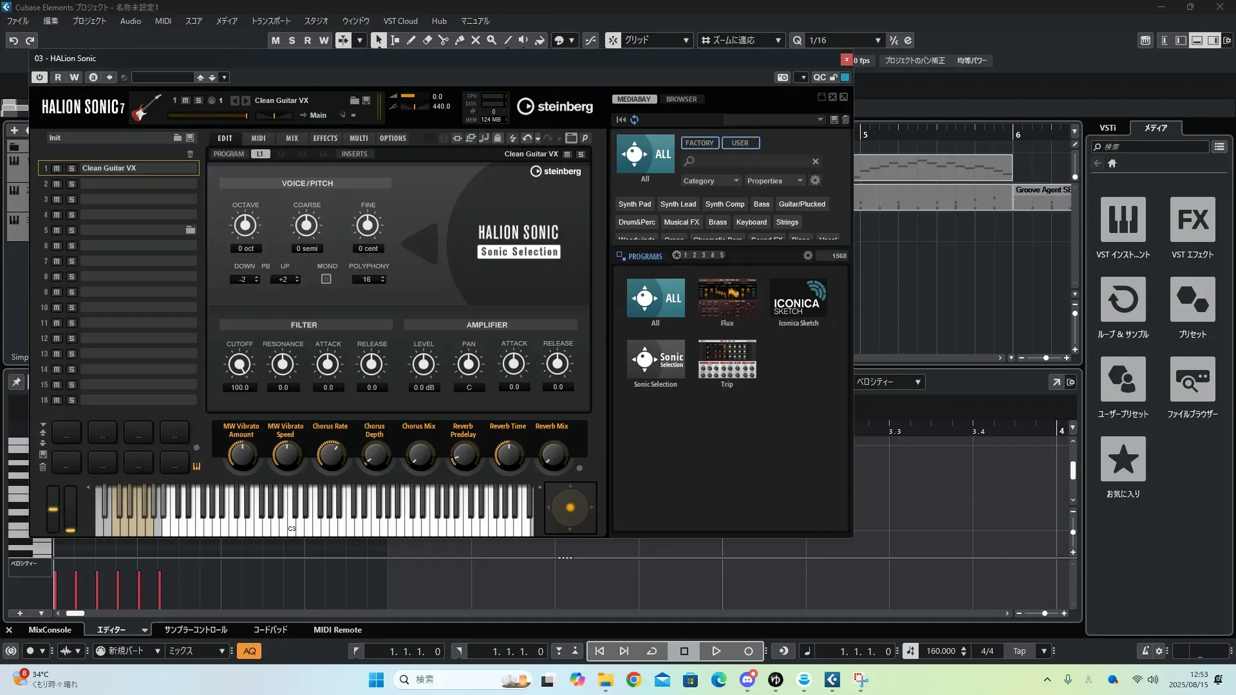Switch to the EFFECTS tab in HALion
The image size is (1236, 695).
click(x=325, y=138)
